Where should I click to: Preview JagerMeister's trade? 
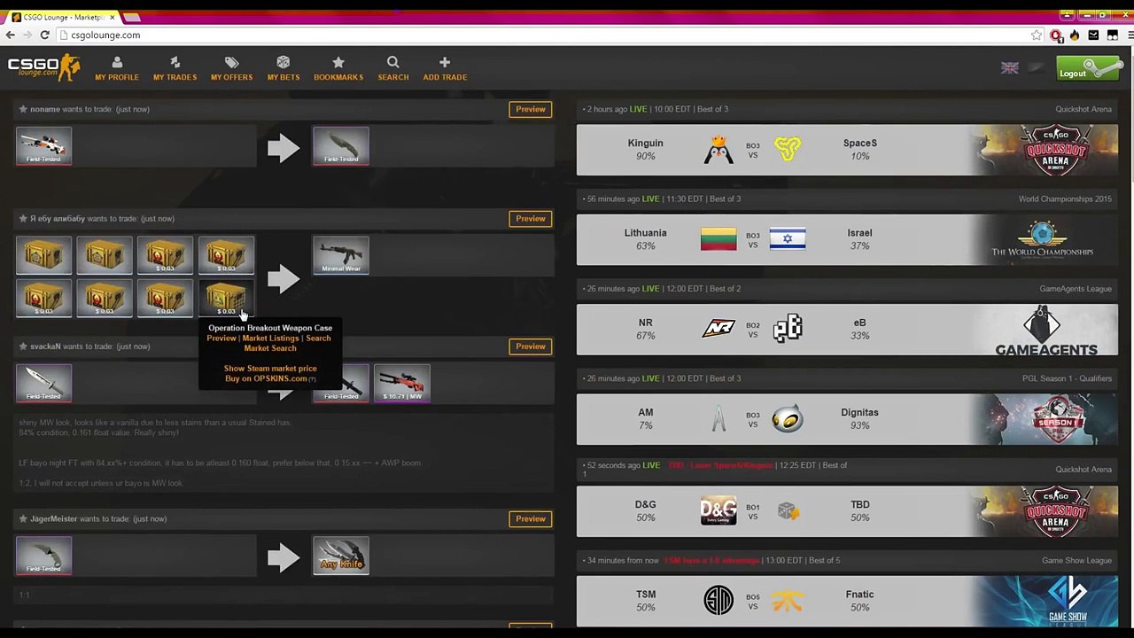point(531,518)
